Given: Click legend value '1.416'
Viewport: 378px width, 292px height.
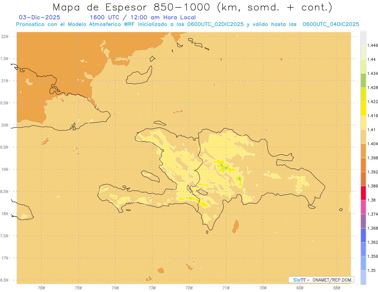Looking at the screenshot, I should (x=373, y=116).
